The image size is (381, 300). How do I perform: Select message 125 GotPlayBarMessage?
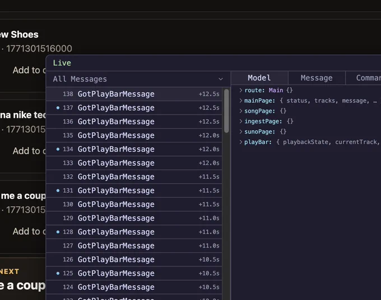(x=134, y=274)
